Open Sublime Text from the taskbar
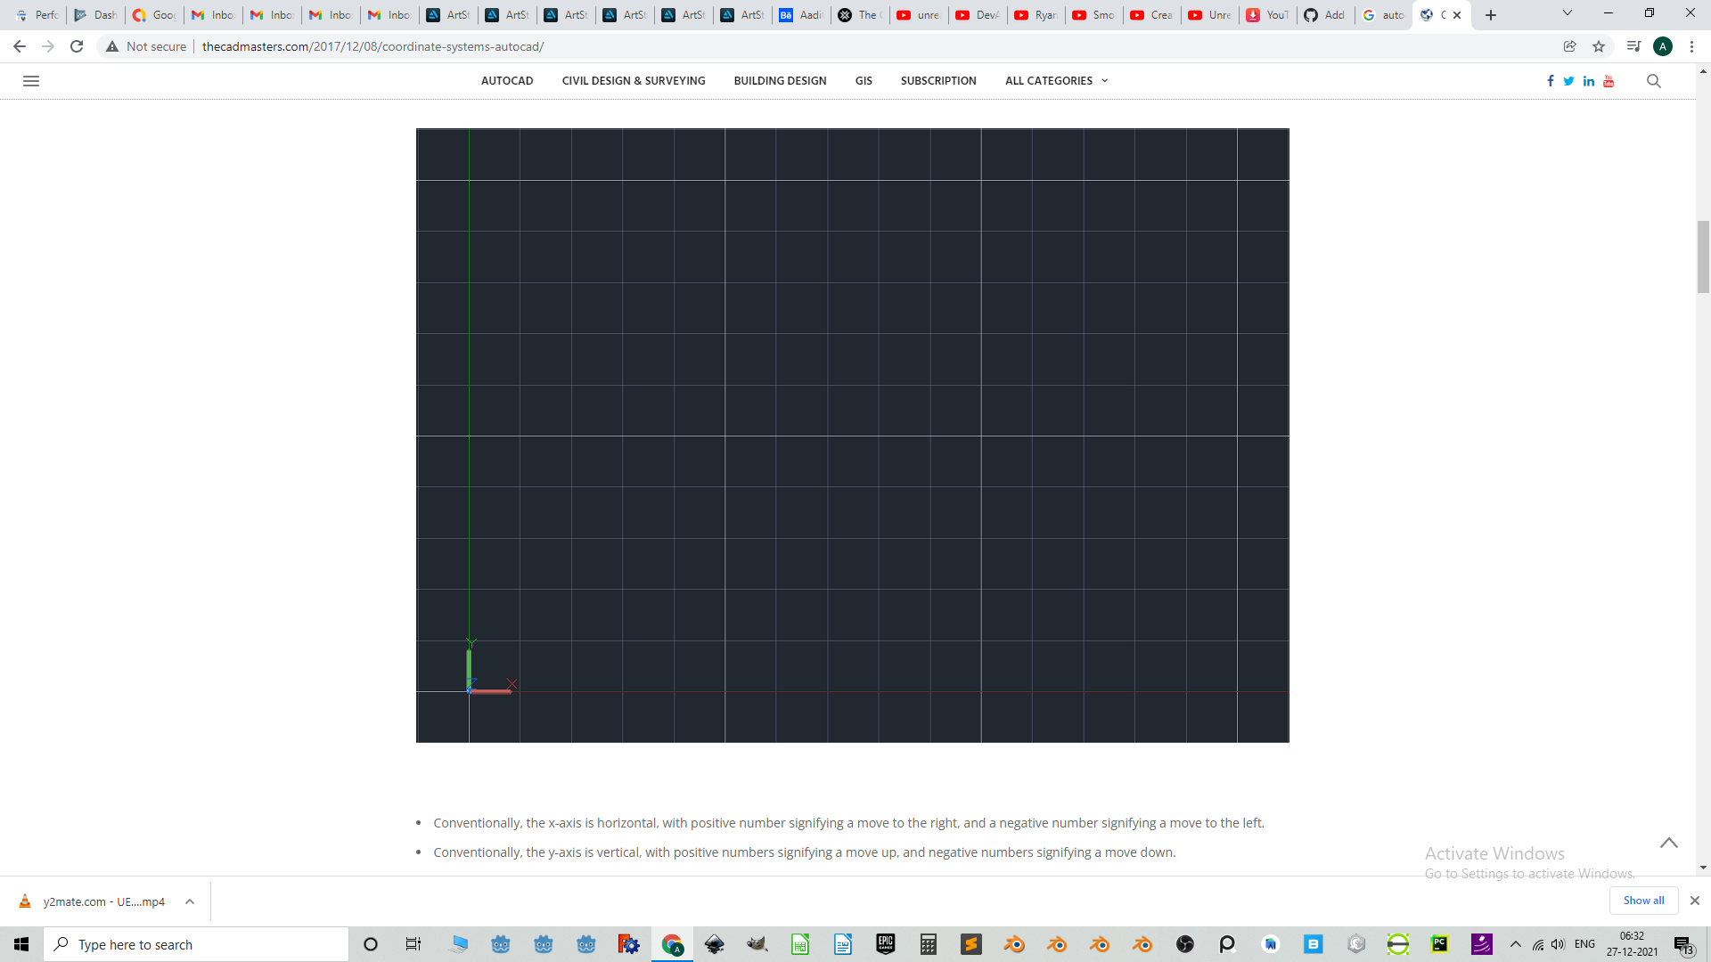The image size is (1711, 962). 971,943
